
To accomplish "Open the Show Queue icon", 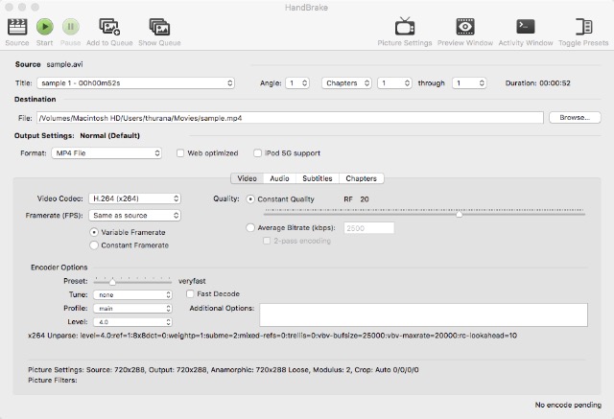I will pos(159,27).
